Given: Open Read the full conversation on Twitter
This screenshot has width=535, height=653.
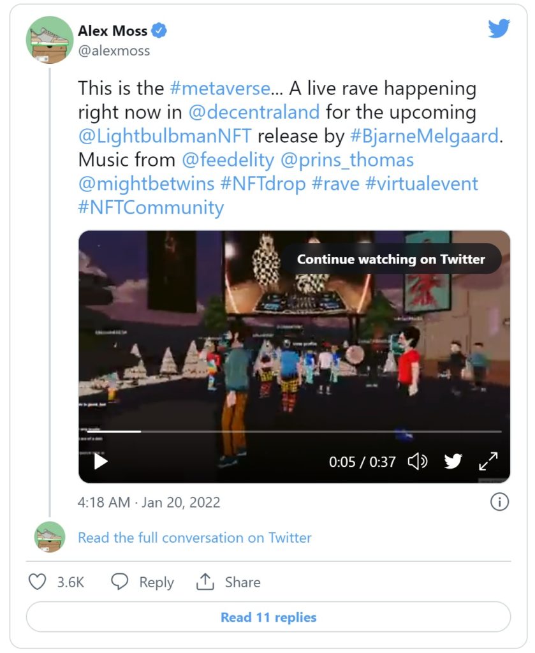Looking at the screenshot, I should (x=194, y=538).
